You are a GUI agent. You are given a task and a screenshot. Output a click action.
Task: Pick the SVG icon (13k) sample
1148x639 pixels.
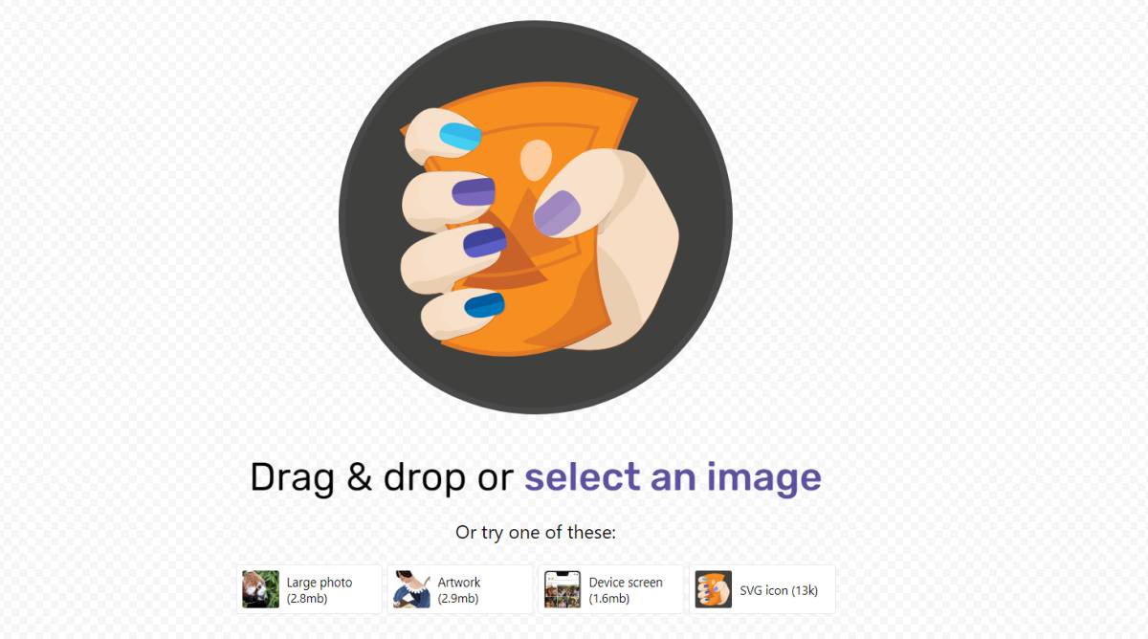click(x=762, y=589)
